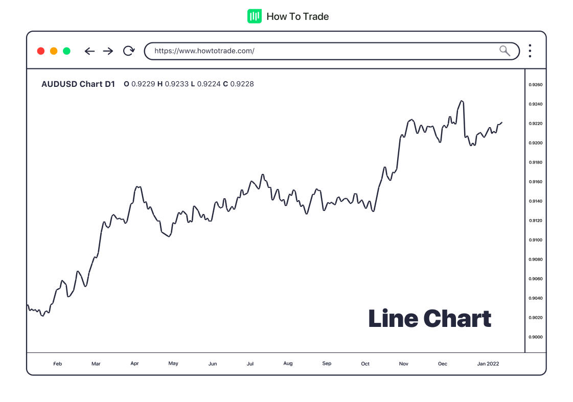Click the Line Chart heading text

pos(429,319)
